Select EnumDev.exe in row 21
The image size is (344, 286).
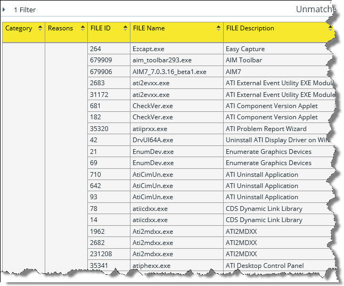153,152
